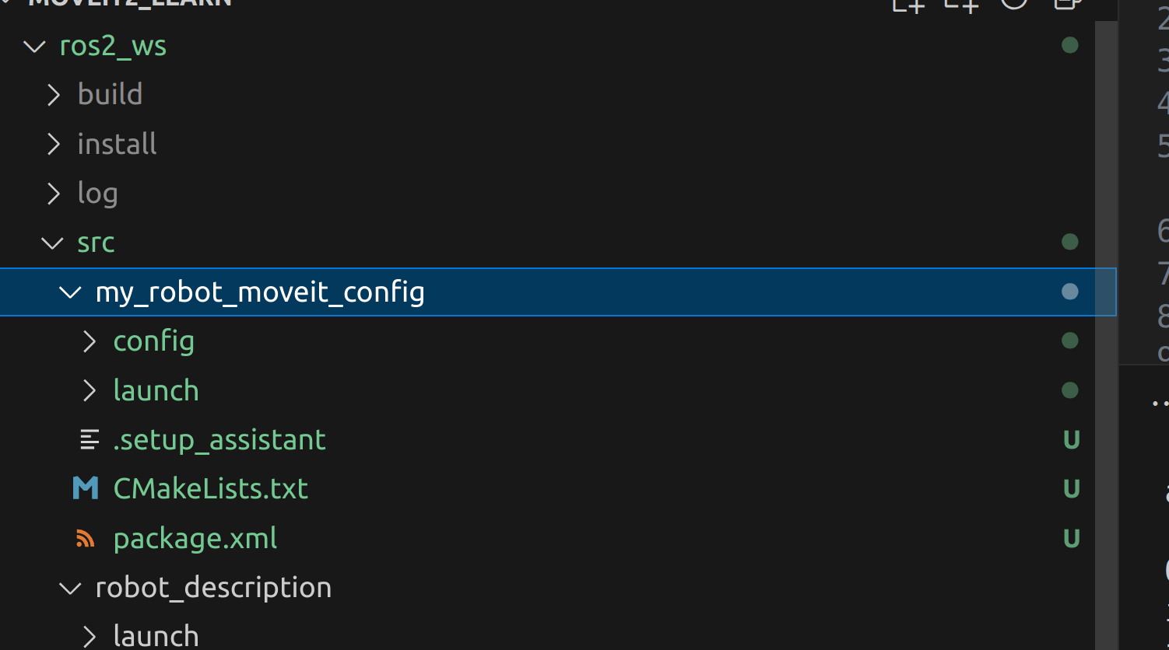Select the log folder name

97,193
